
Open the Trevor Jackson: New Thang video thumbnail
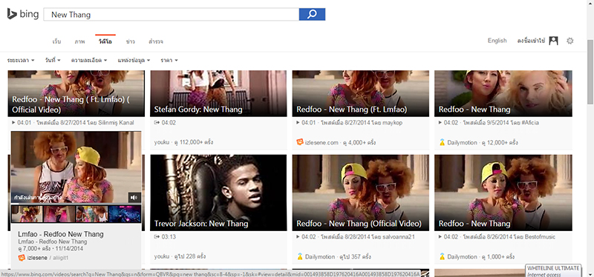click(x=218, y=193)
